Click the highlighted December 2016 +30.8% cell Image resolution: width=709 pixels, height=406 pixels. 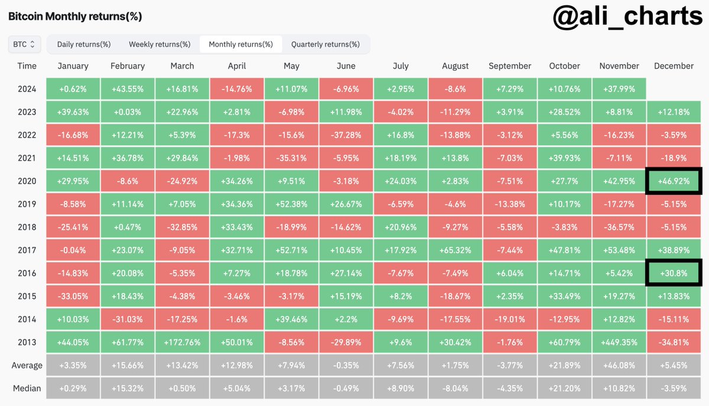(x=674, y=273)
